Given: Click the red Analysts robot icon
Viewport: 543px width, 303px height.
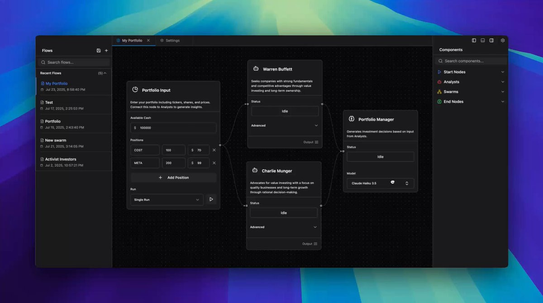Looking at the screenshot, I should pos(439,82).
